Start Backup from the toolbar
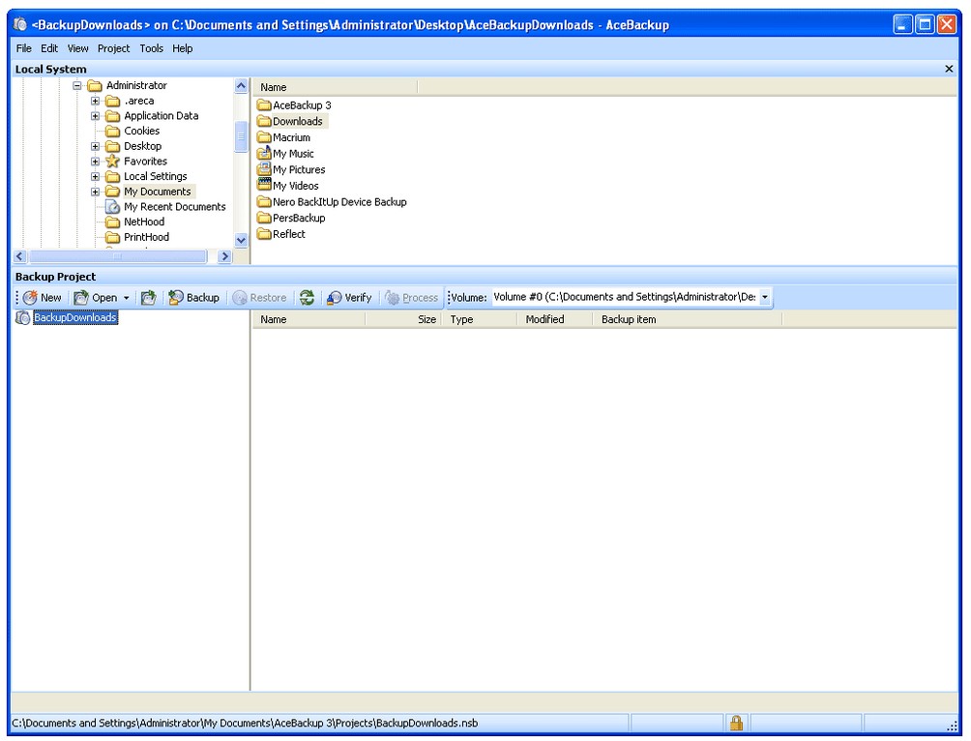Image resolution: width=971 pixels, height=741 pixels. coord(193,297)
